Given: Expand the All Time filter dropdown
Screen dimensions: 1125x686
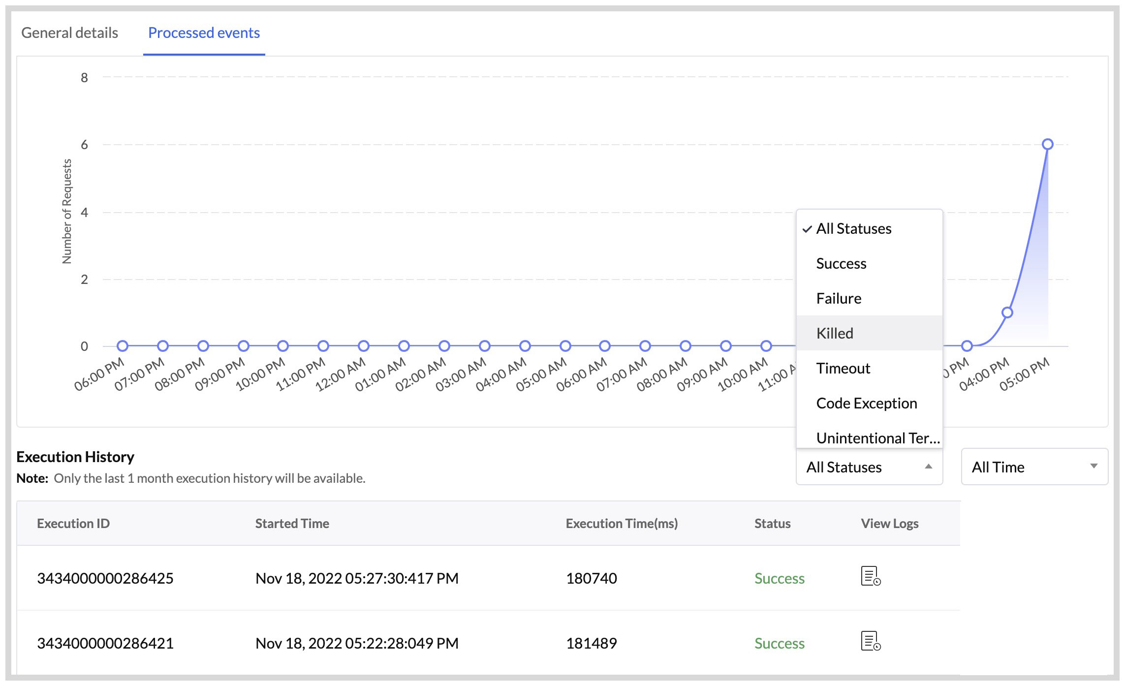Looking at the screenshot, I should tap(1033, 467).
